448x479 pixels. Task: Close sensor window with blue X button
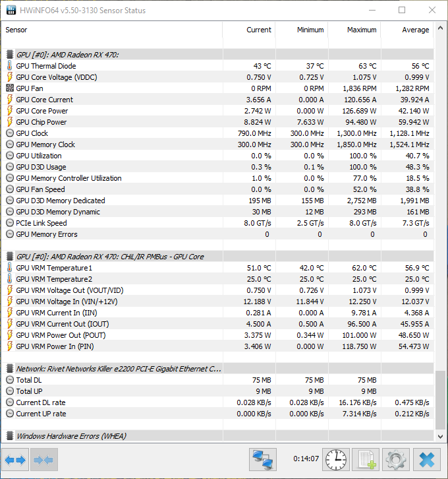pyautogui.click(x=427, y=459)
